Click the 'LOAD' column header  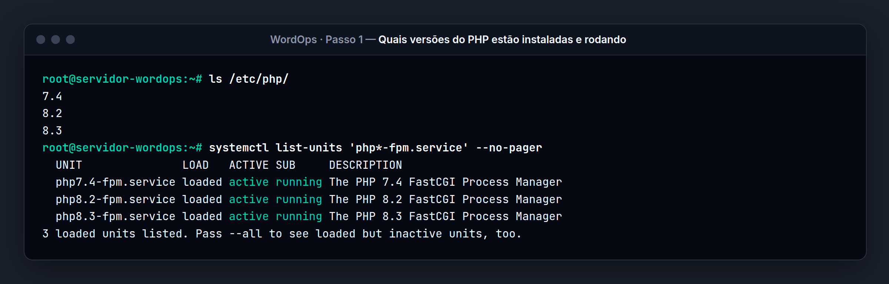click(x=196, y=165)
